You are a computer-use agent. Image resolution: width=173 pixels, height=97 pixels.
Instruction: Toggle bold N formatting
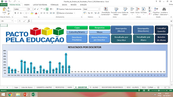pos(15,13)
